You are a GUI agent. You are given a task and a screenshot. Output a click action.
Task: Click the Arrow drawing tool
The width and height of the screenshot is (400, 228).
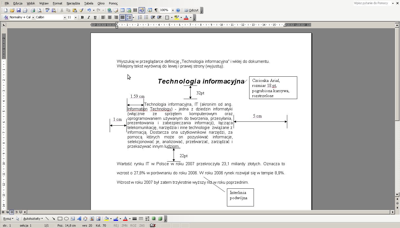click(x=53, y=219)
